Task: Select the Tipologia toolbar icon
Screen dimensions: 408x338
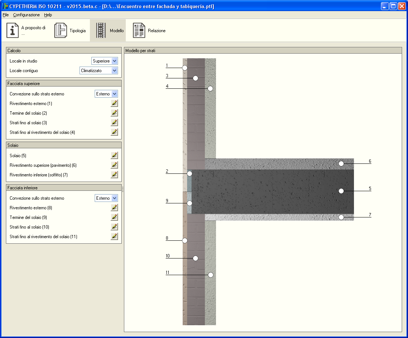Action: [61, 30]
